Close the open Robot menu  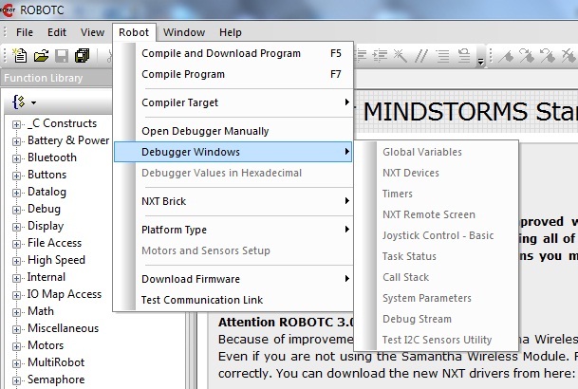click(x=134, y=32)
